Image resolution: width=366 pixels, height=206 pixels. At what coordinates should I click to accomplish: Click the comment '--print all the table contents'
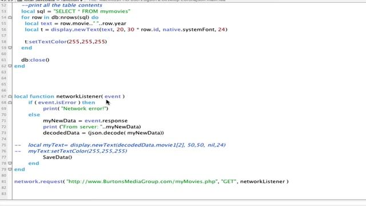[62, 5]
